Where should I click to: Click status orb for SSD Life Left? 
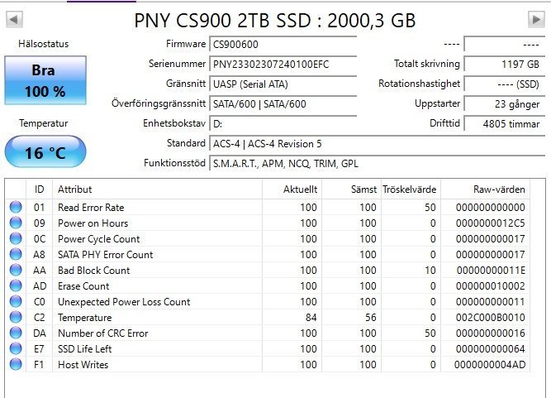(x=16, y=348)
